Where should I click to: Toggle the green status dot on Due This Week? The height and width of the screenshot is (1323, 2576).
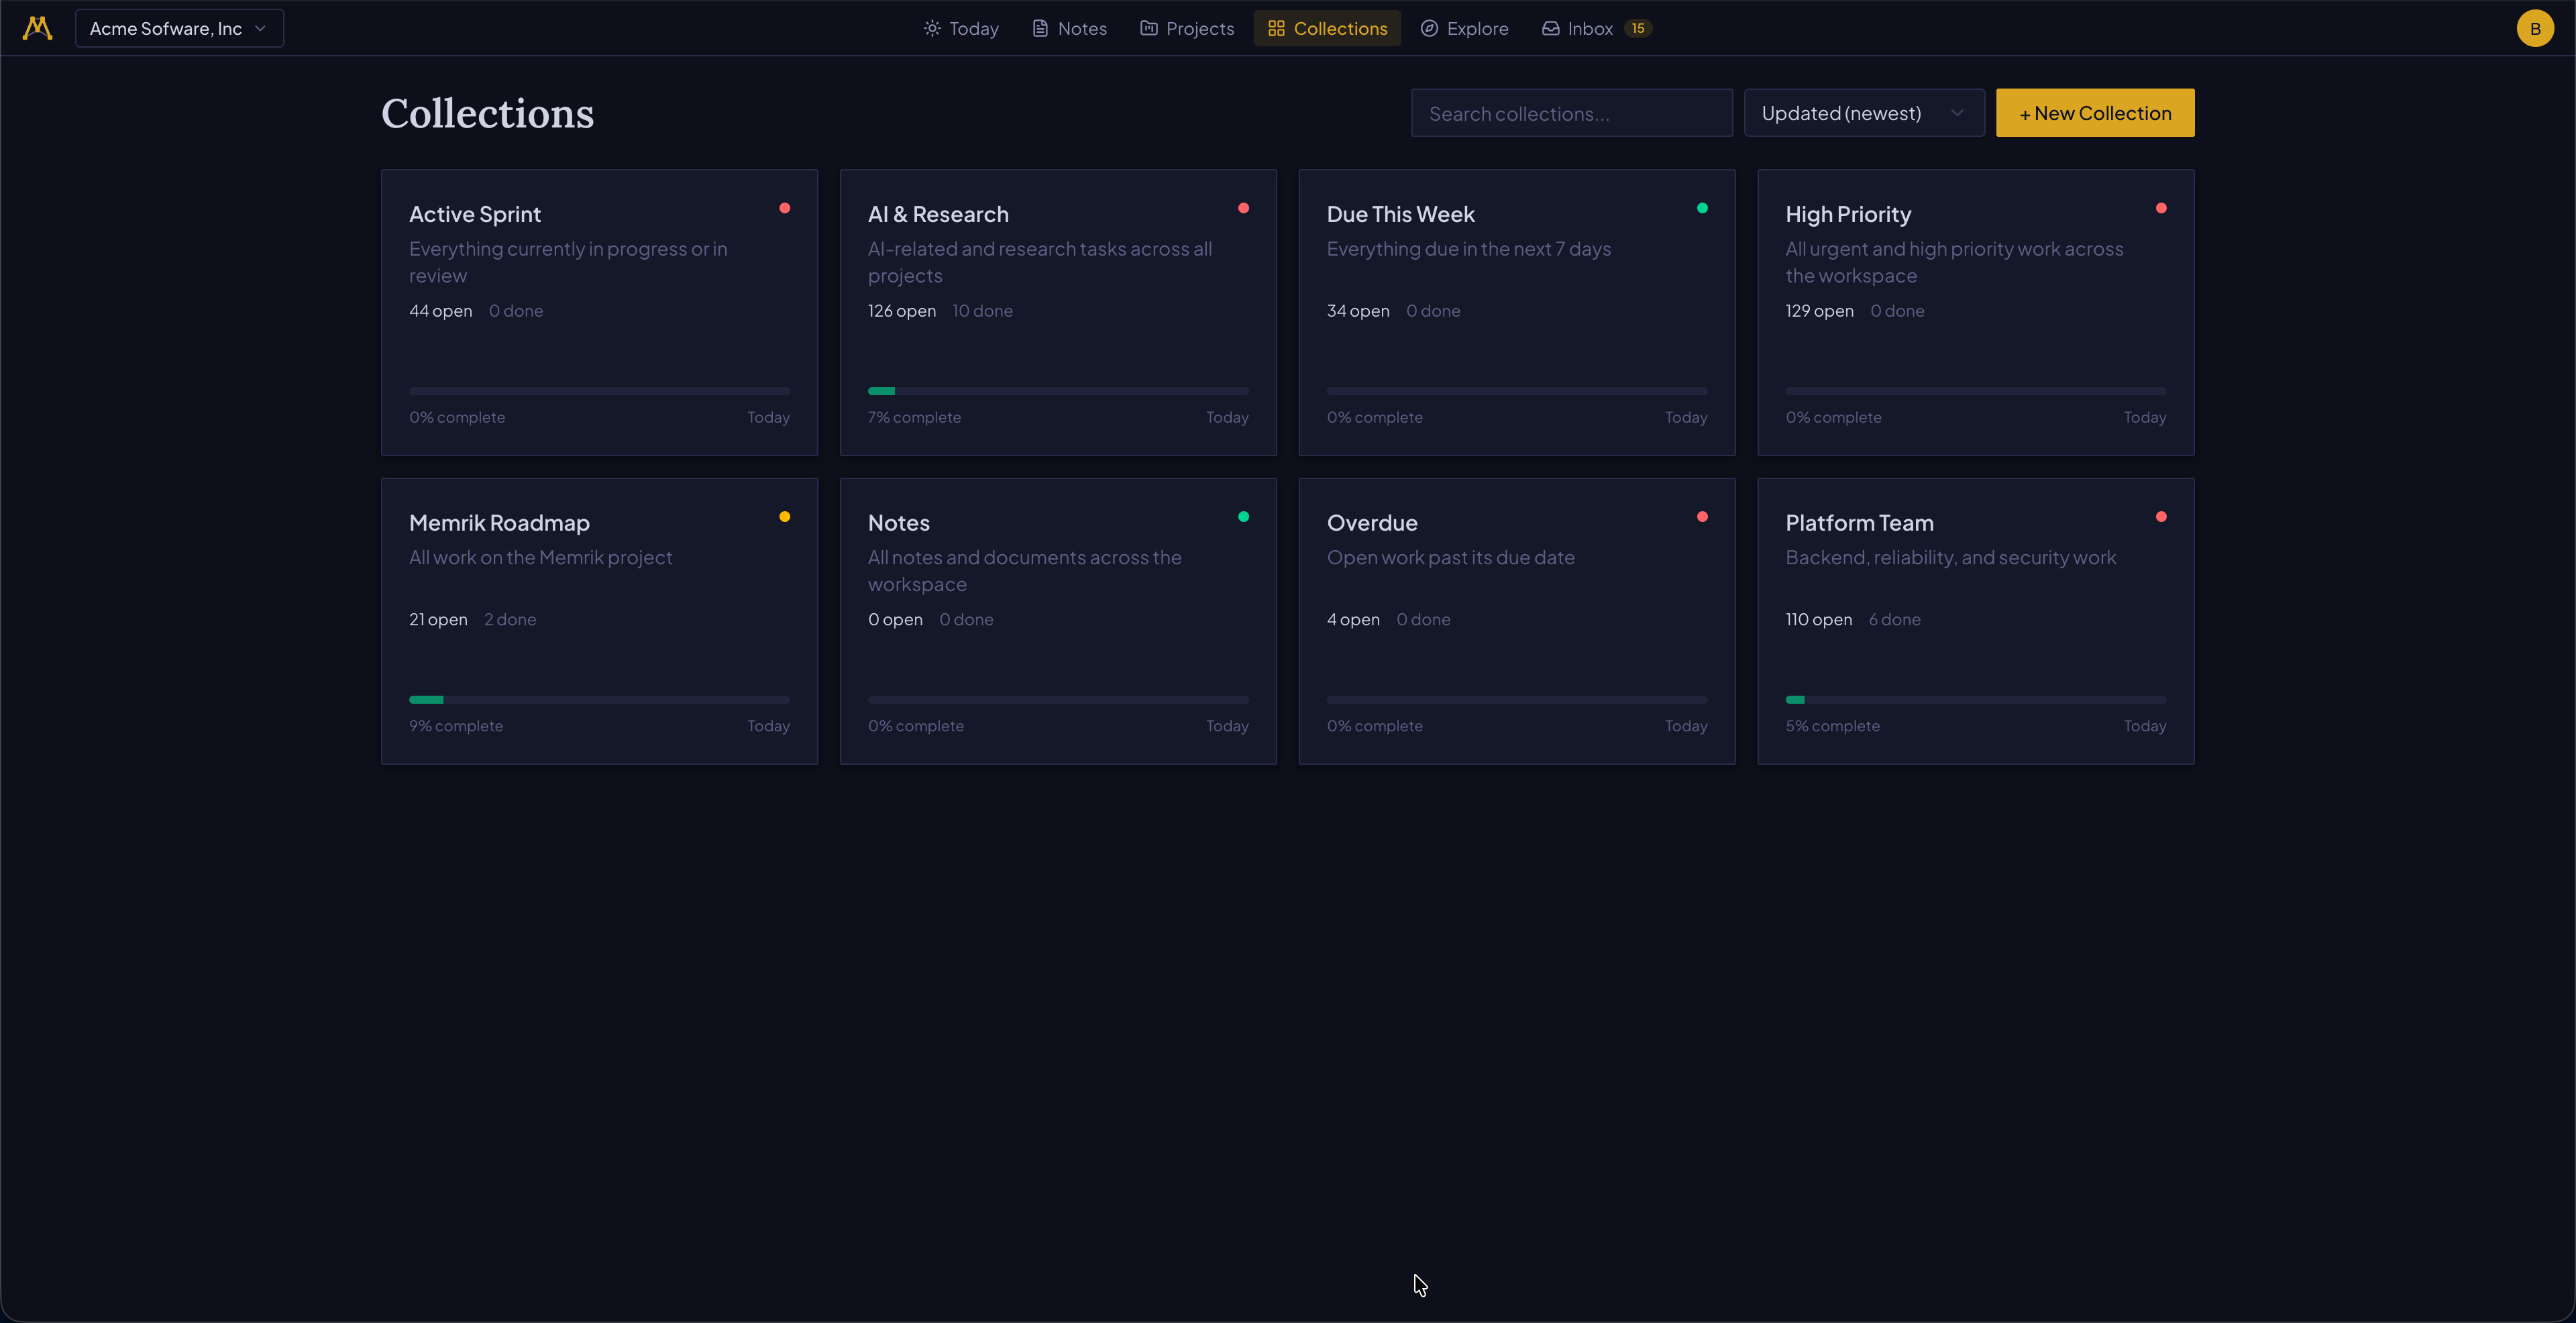tap(1703, 208)
